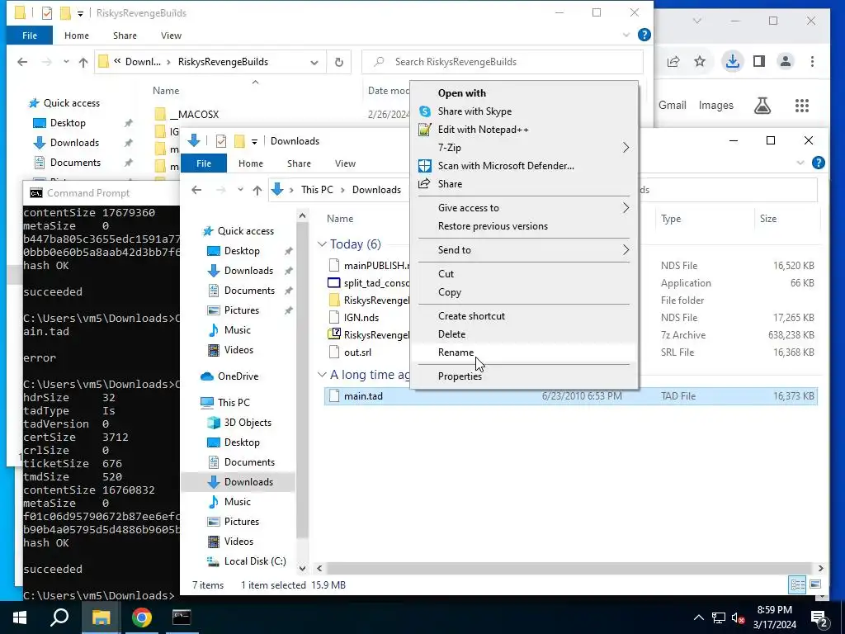Click Search RiskysRevengeBuilds field
The image size is (845, 634).
coord(503,62)
